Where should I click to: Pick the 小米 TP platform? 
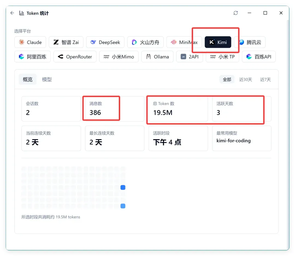[x=222, y=56]
